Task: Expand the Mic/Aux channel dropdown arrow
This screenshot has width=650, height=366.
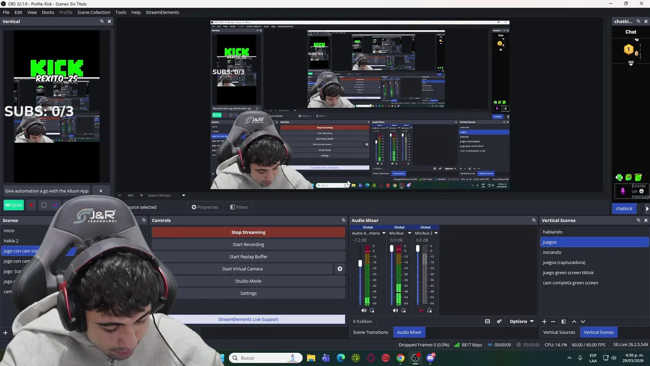Action: click(409, 233)
